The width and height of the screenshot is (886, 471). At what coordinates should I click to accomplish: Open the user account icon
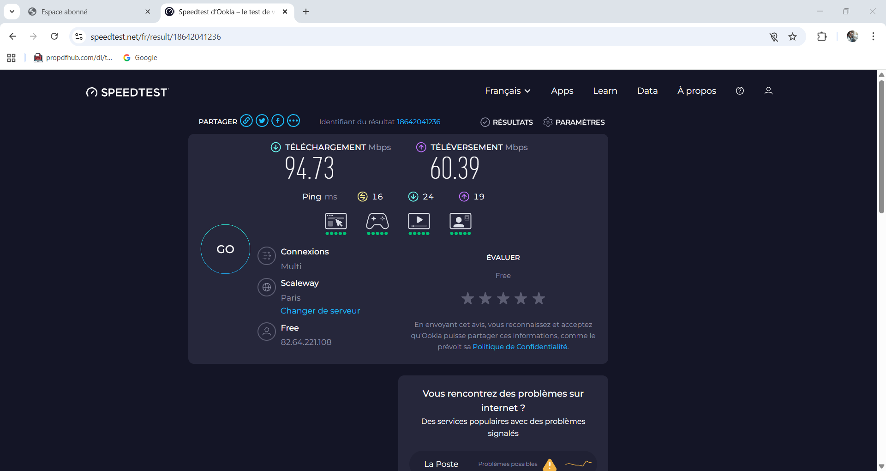point(768,91)
